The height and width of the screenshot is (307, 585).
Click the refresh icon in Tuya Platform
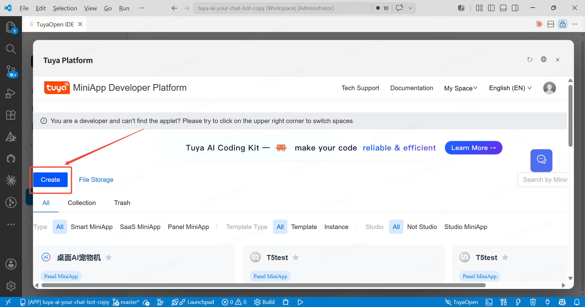(x=530, y=60)
